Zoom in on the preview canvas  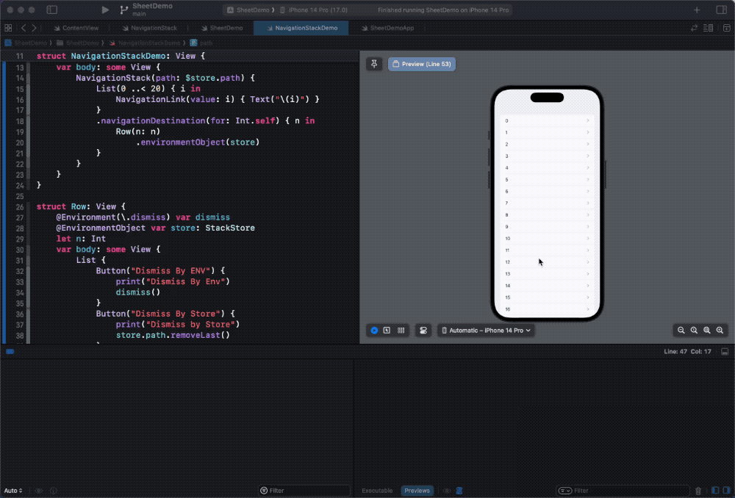coord(720,330)
